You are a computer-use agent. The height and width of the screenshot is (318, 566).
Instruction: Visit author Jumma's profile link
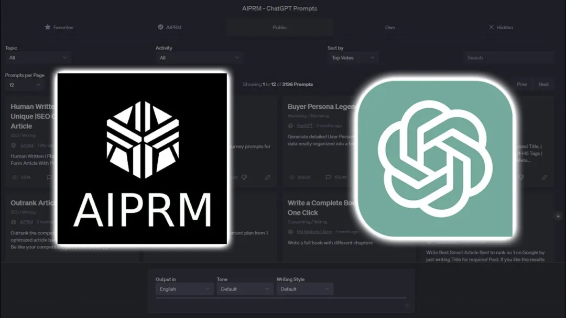coord(27,145)
